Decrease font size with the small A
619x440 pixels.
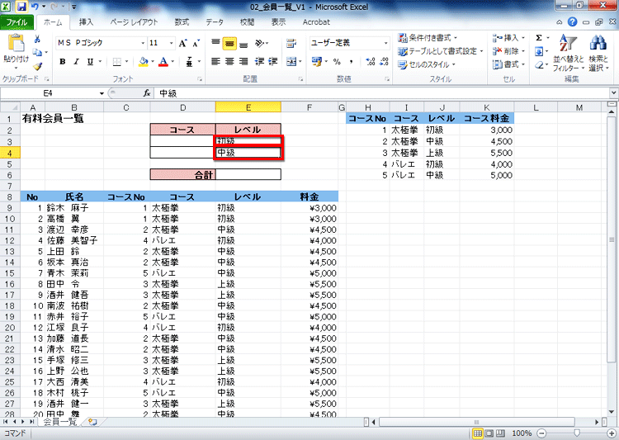coord(196,43)
